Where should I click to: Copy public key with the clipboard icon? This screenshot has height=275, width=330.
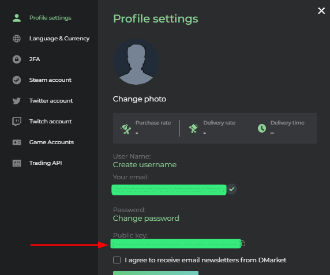243,243
